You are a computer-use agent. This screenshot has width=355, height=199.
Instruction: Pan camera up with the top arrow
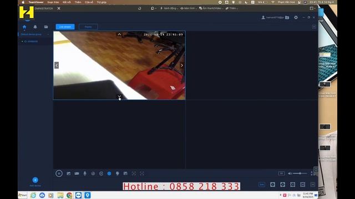[x=119, y=34]
